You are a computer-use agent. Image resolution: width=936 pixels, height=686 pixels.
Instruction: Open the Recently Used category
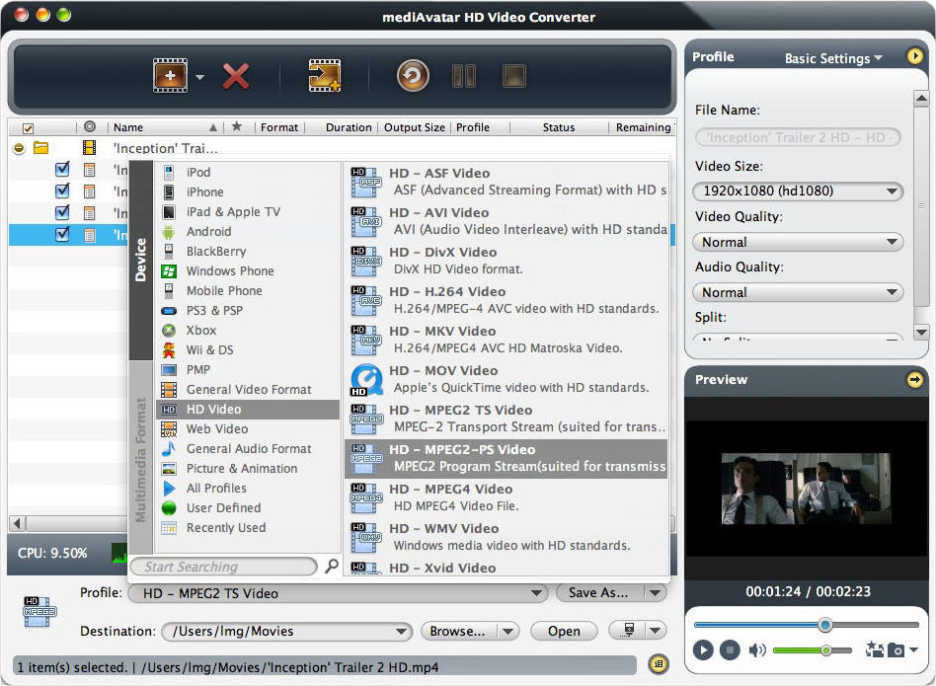tap(247, 527)
